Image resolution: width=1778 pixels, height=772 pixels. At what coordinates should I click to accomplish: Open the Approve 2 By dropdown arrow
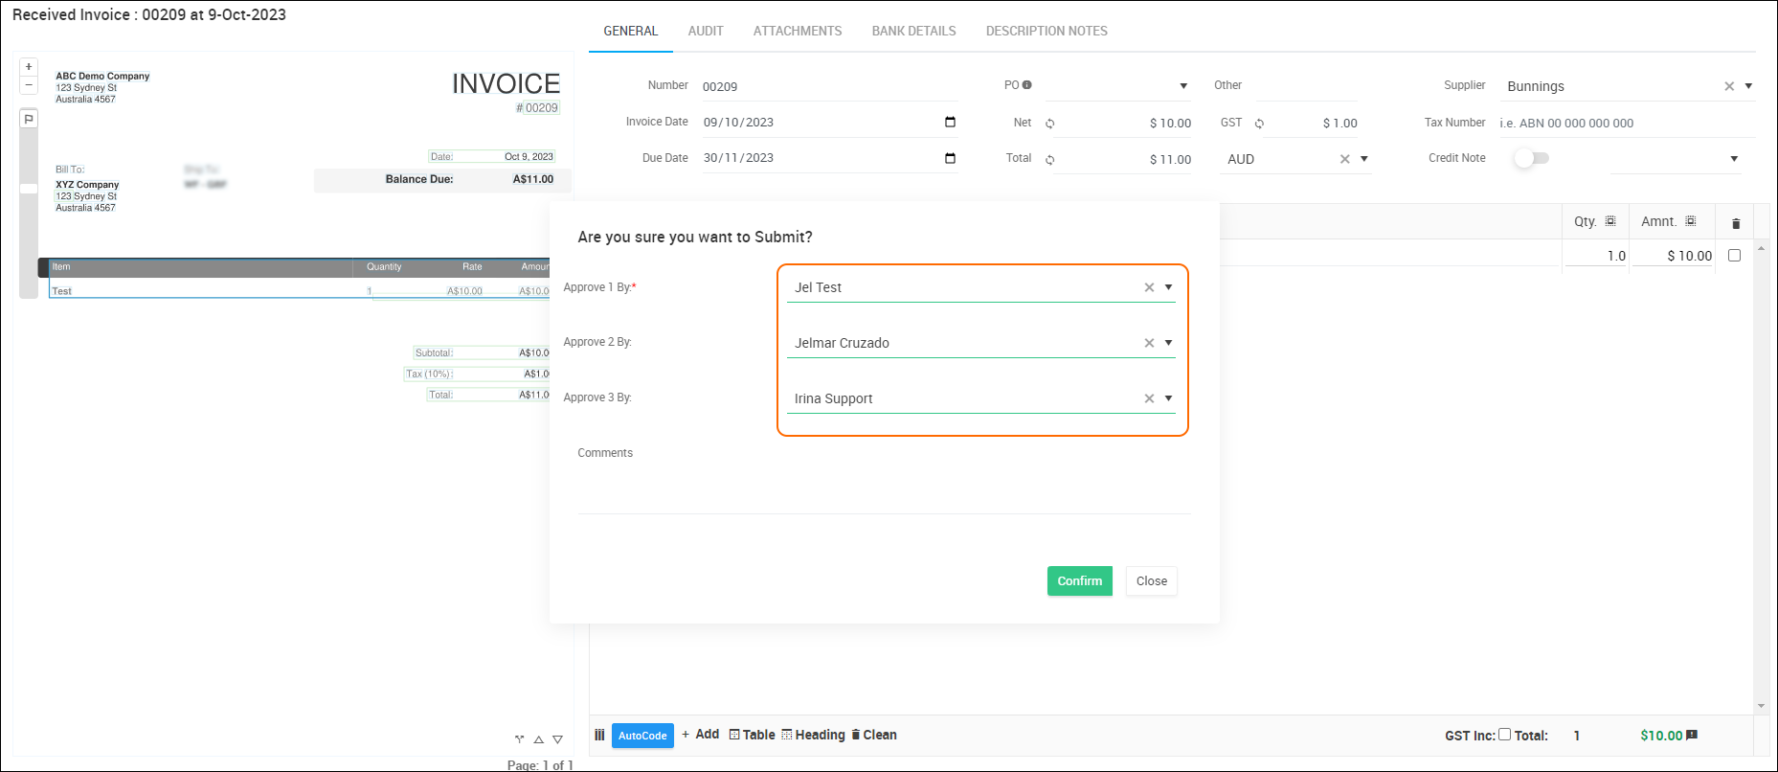[1168, 343]
